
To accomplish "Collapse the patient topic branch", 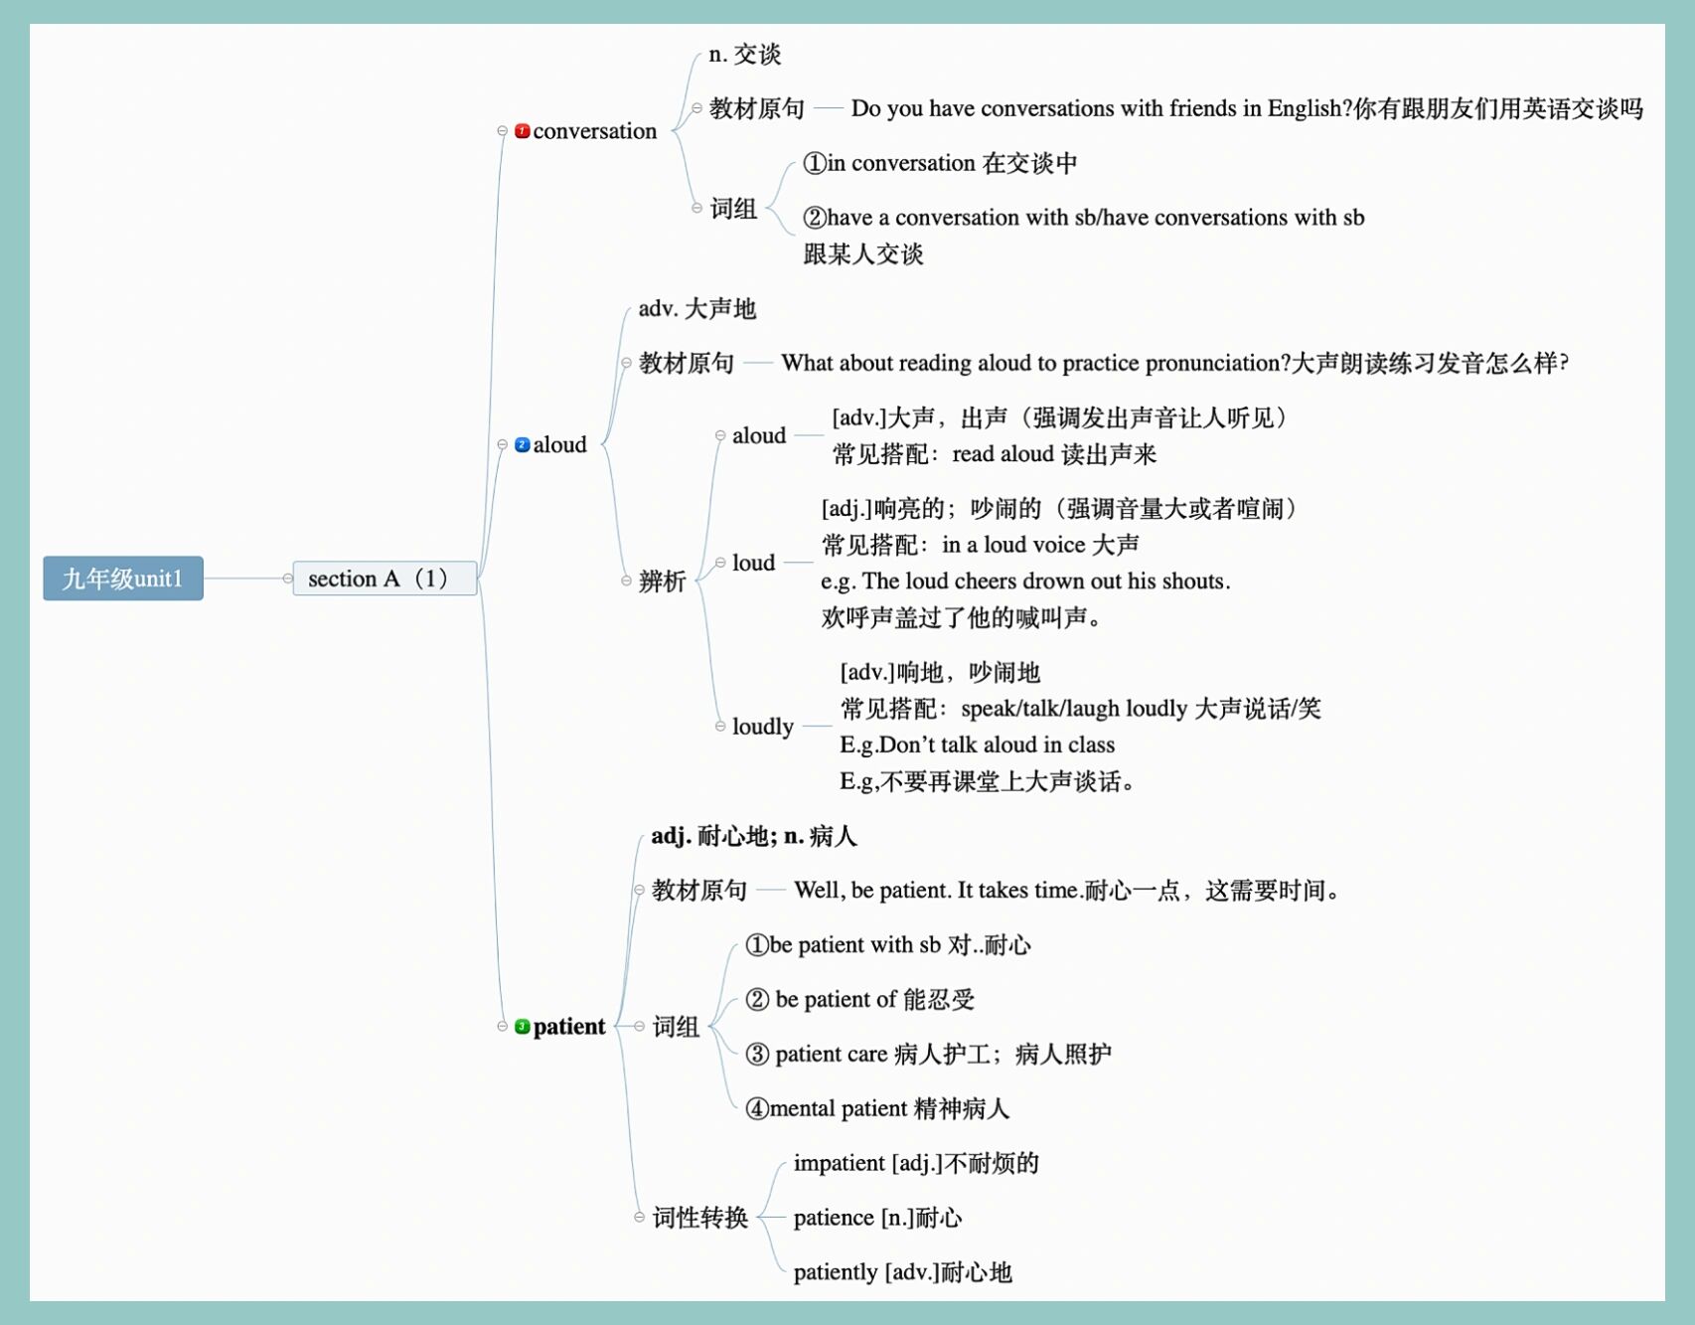I will [x=502, y=1026].
